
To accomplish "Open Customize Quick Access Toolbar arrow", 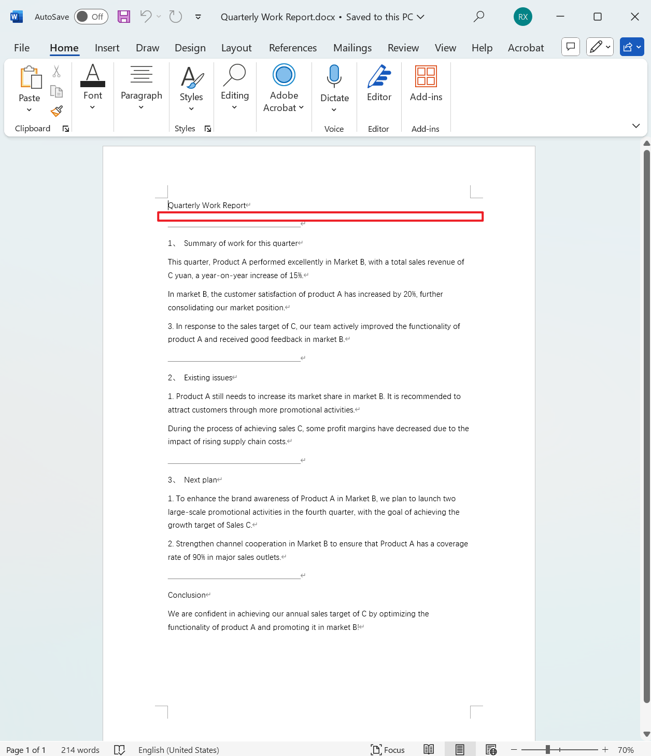I will (198, 17).
